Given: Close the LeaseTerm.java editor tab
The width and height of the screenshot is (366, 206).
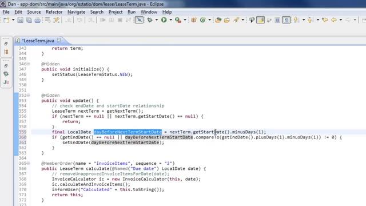Looking at the screenshot, I should point(59,41).
